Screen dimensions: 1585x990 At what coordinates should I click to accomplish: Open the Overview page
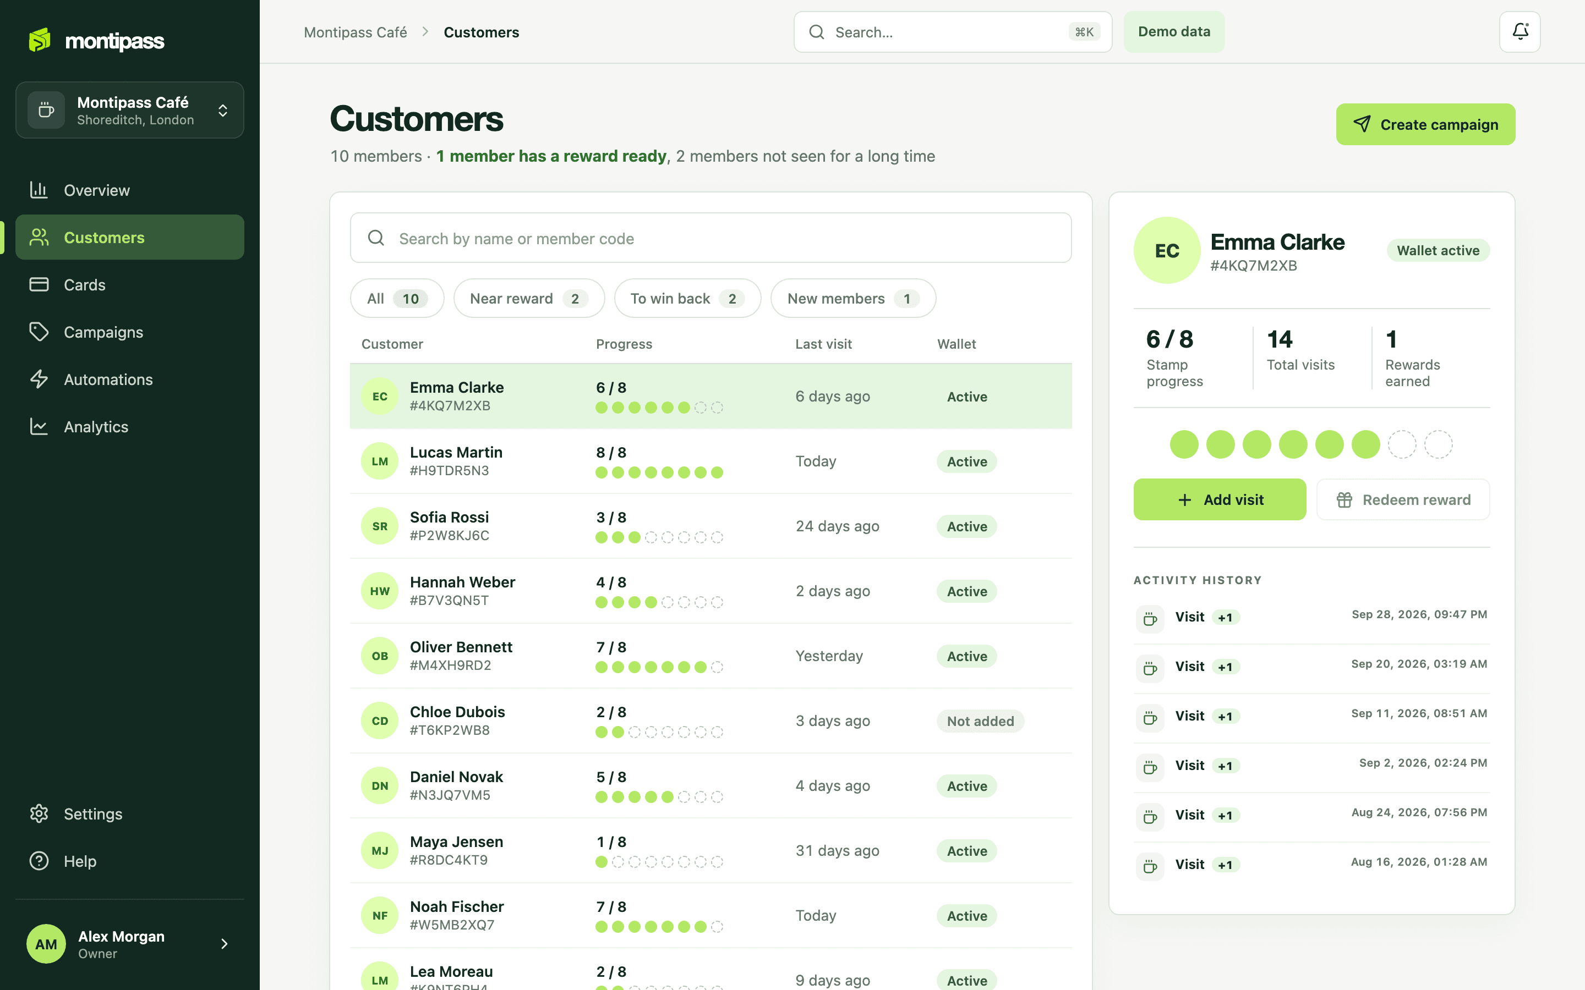[130, 190]
